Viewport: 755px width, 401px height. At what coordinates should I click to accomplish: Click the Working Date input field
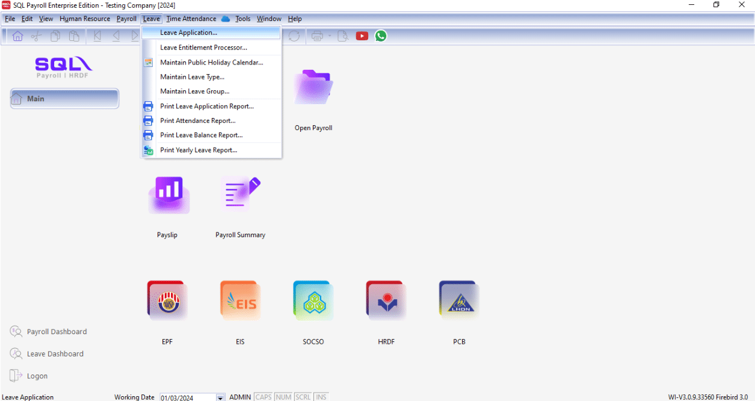186,397
